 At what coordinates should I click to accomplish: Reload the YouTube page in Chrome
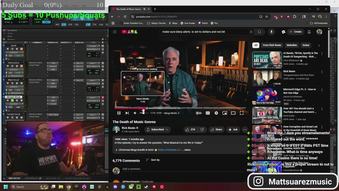[125, 16]
